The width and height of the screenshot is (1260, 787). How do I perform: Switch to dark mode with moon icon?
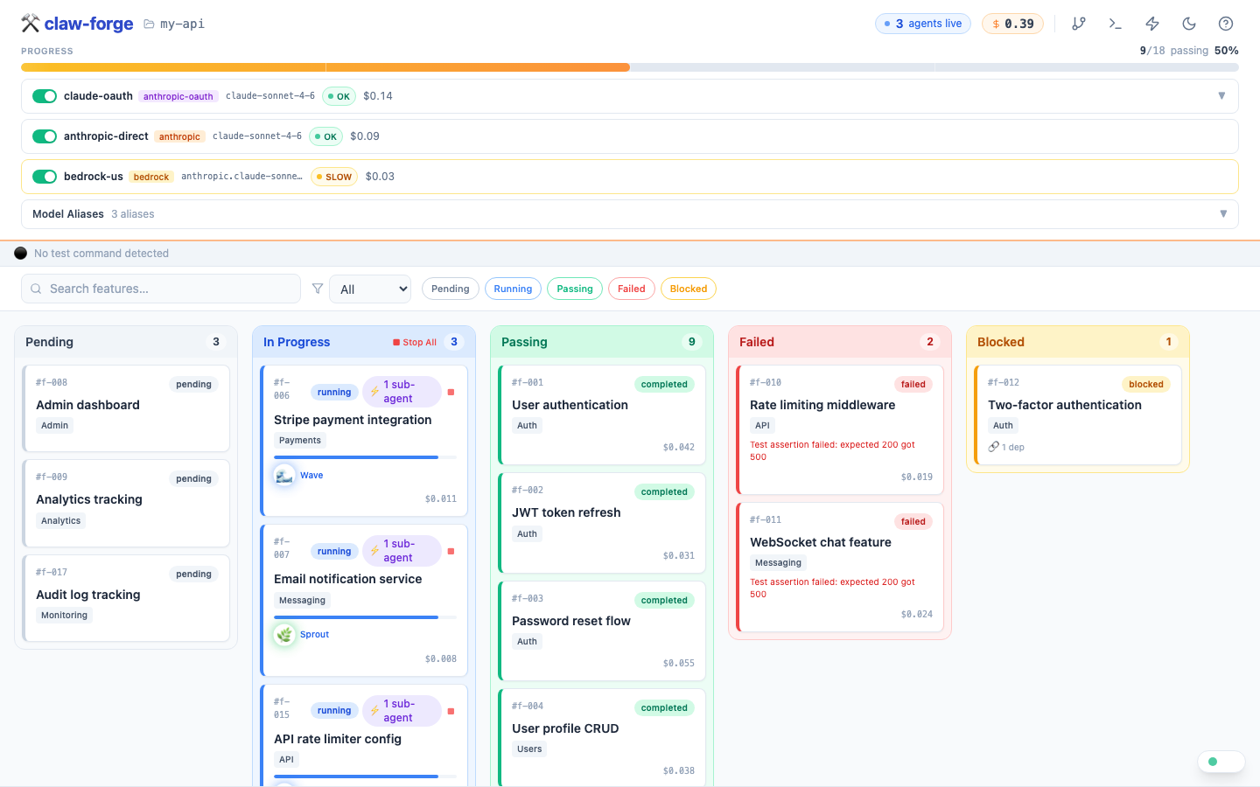[1189, 24]
